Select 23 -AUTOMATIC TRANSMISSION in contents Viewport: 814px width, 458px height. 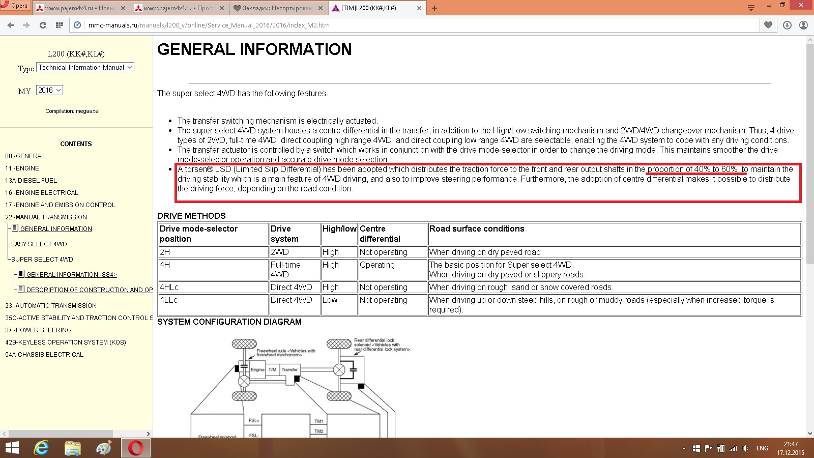tap(51, 305)
